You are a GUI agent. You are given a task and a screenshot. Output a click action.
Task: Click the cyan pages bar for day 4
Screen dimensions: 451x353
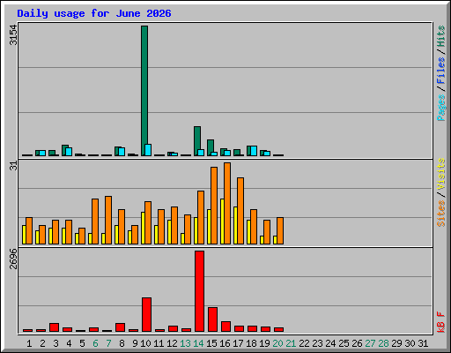[69, 152]
